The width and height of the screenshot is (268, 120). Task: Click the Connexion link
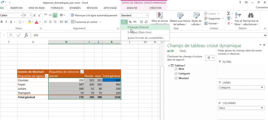tap(262, 7)
